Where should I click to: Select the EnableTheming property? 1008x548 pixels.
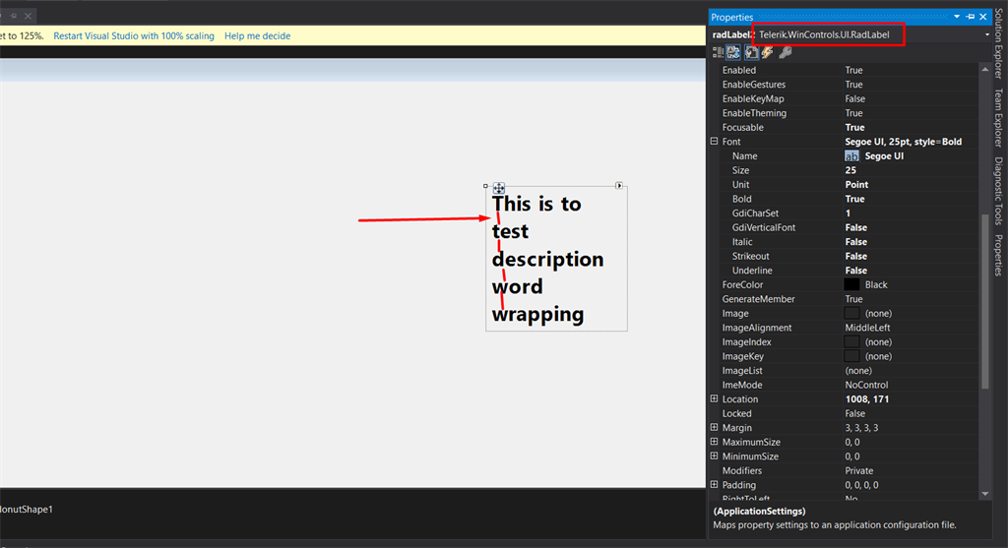point(754,113)
